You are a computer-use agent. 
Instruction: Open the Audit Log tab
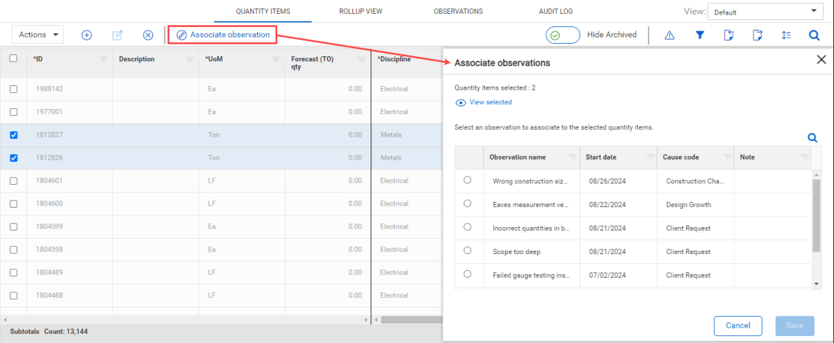(556, 12)
